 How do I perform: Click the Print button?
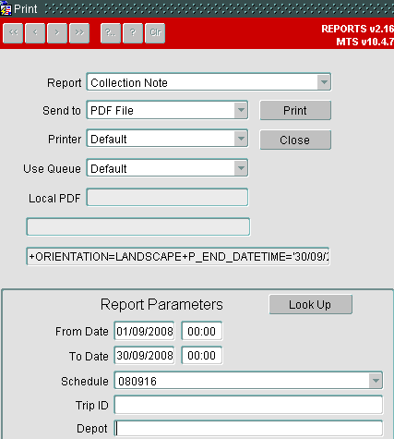pyautogui.click(x=295, y=110)
